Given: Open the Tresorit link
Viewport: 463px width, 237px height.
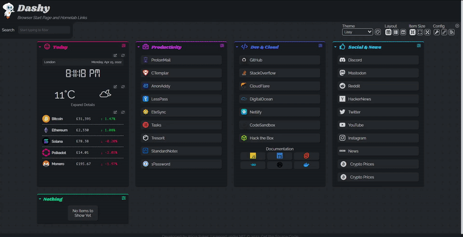Looking at the screenshot, I should coord(181,138).
